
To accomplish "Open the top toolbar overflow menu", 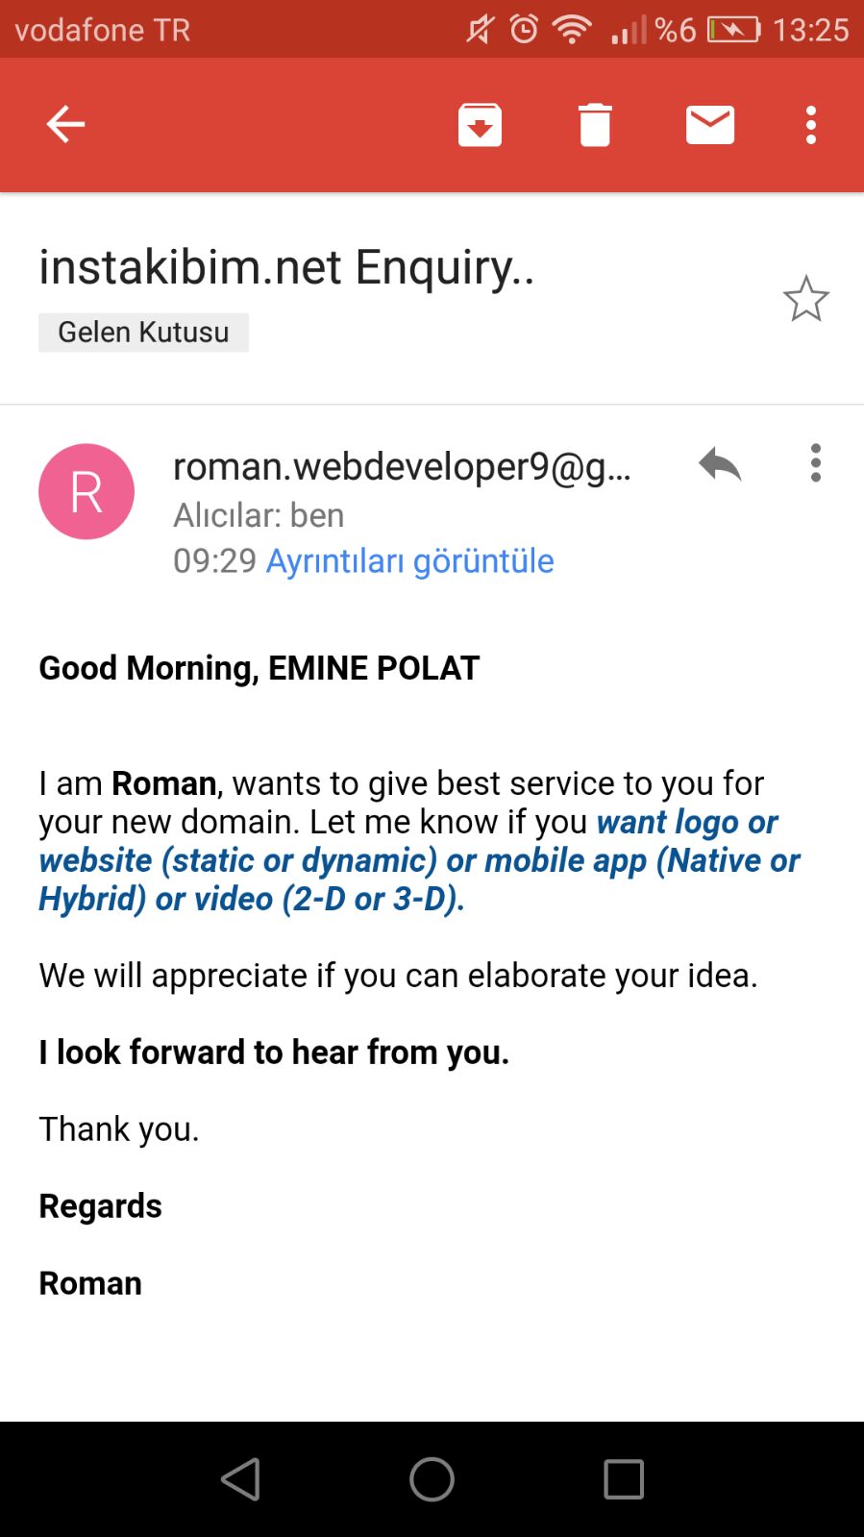I will pyautogui.click(x=811, y=125).
